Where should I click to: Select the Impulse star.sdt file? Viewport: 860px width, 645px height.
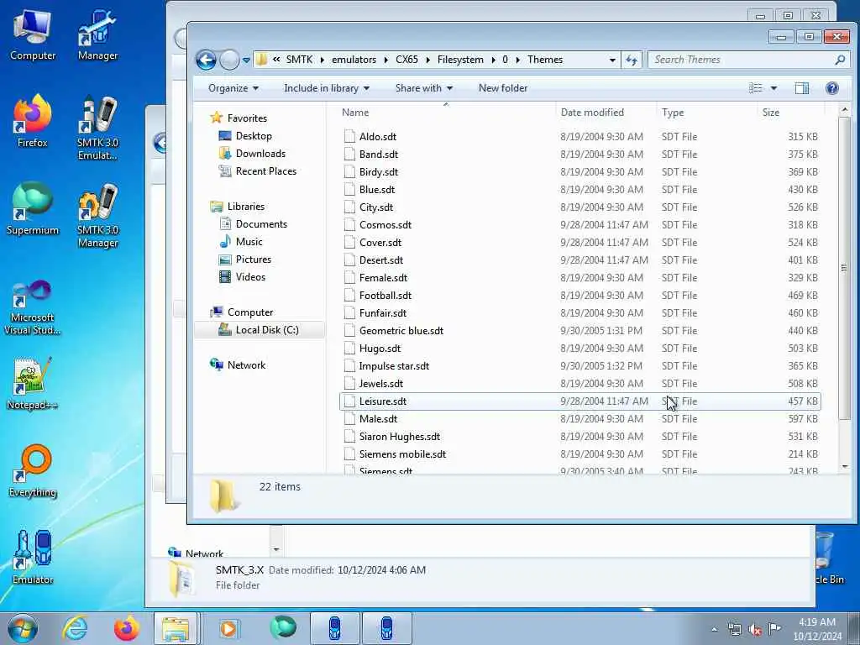click(x=579, y=366)
